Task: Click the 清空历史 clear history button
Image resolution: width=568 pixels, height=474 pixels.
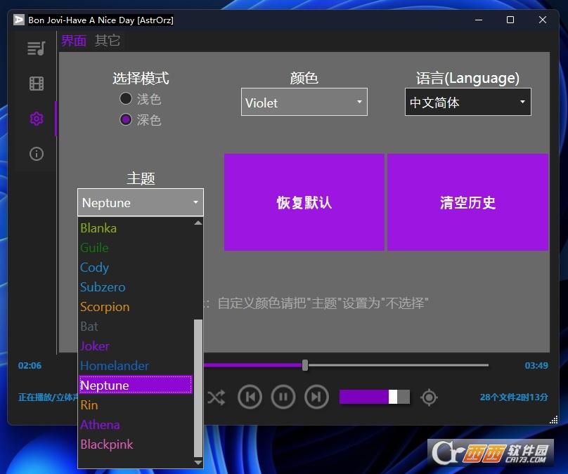Action: pyautogui.click(x=468, y=202)
